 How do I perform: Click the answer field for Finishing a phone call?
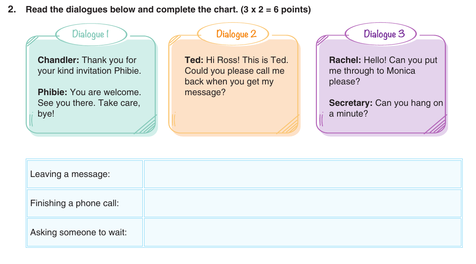(303, 203)
